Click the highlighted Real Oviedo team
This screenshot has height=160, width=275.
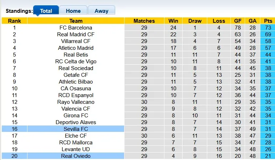click(x=76, y=156)
